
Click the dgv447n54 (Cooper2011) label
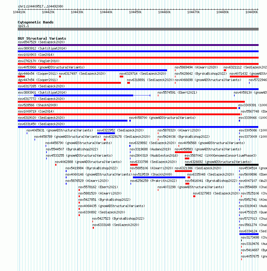pyautogui.click(x=38, y=80)
